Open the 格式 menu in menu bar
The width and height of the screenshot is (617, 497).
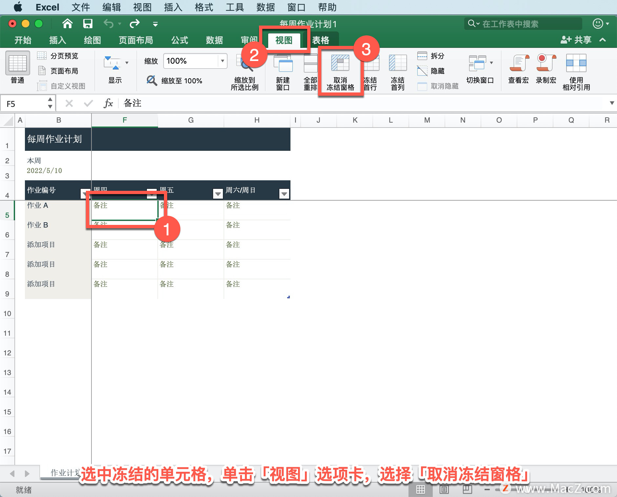coord(204,7)
